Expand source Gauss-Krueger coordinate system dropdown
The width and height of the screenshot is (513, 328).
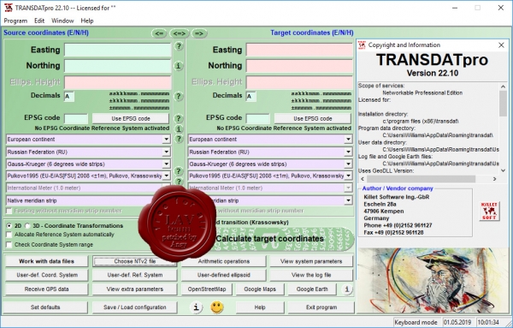click(166, 164)
